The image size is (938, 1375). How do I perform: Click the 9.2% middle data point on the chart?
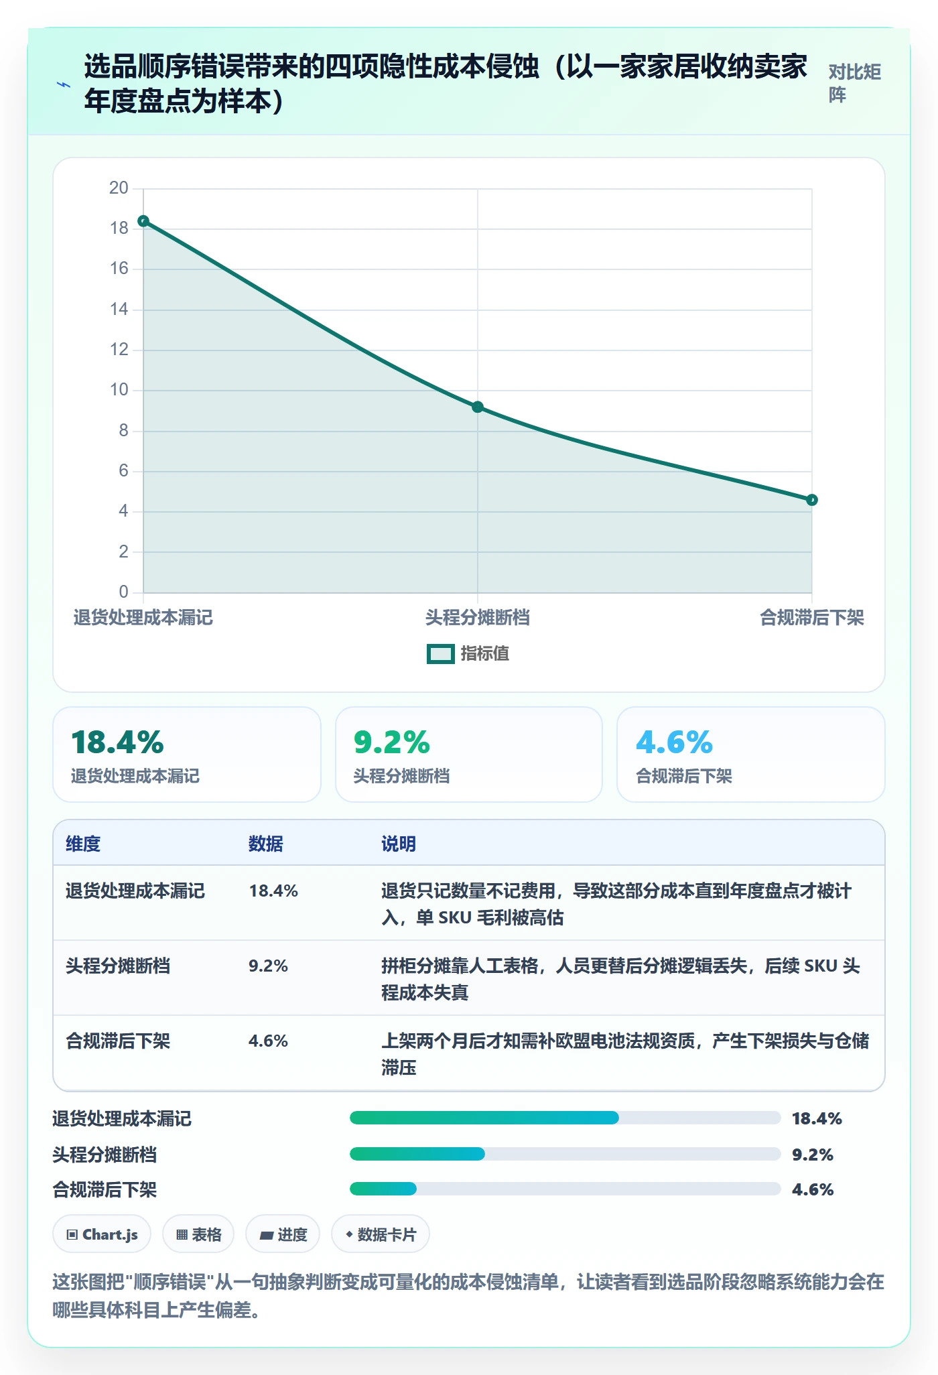point(478,407)
